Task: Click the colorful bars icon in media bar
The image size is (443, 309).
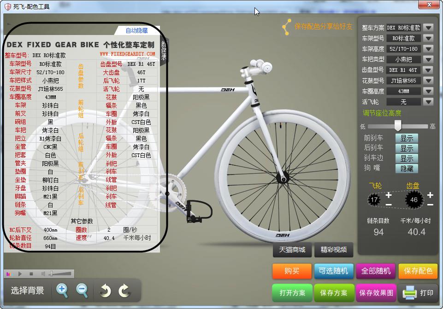Action: (x=9, y=274)
